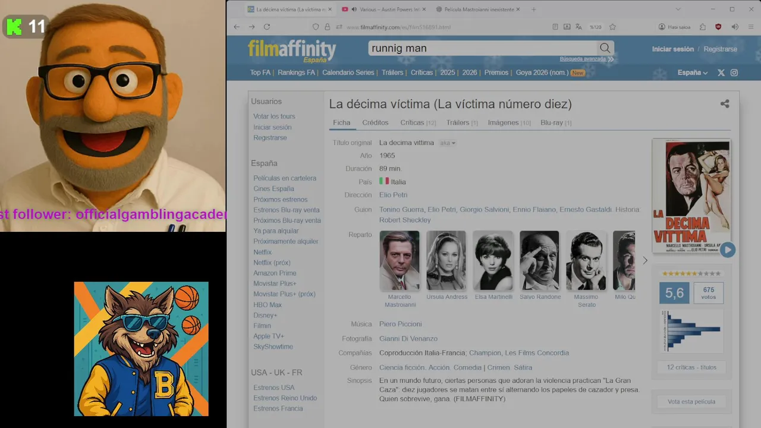The height and width of the screenshot is (428, 761).
Task: Click the ratings histogram bar chart
Action: (691, 331)
